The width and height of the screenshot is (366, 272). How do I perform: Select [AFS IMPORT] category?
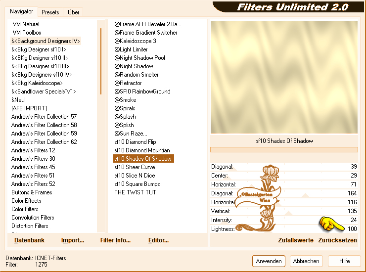[29, 108]
